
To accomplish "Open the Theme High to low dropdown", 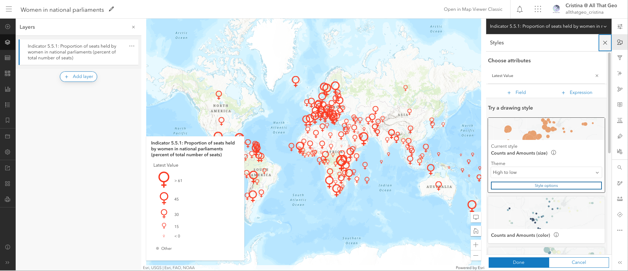I will tap(546, 173).
